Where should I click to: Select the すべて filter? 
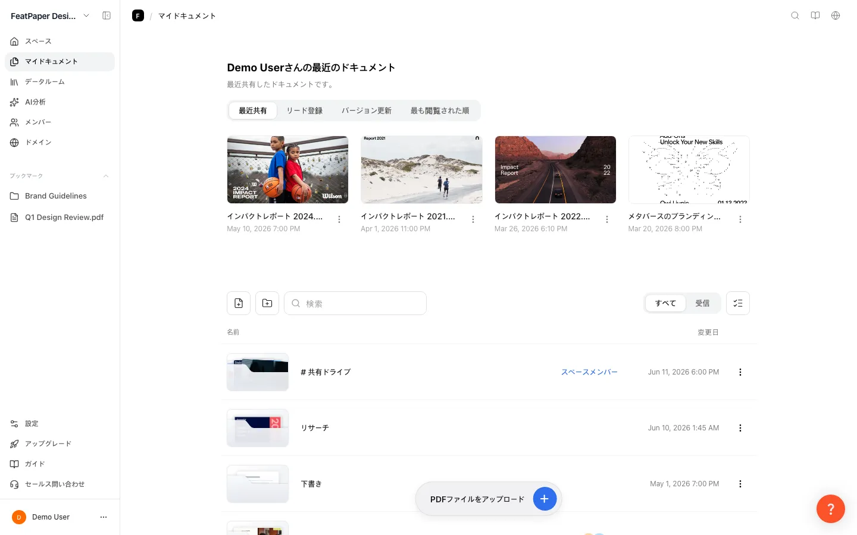[665, 303]
